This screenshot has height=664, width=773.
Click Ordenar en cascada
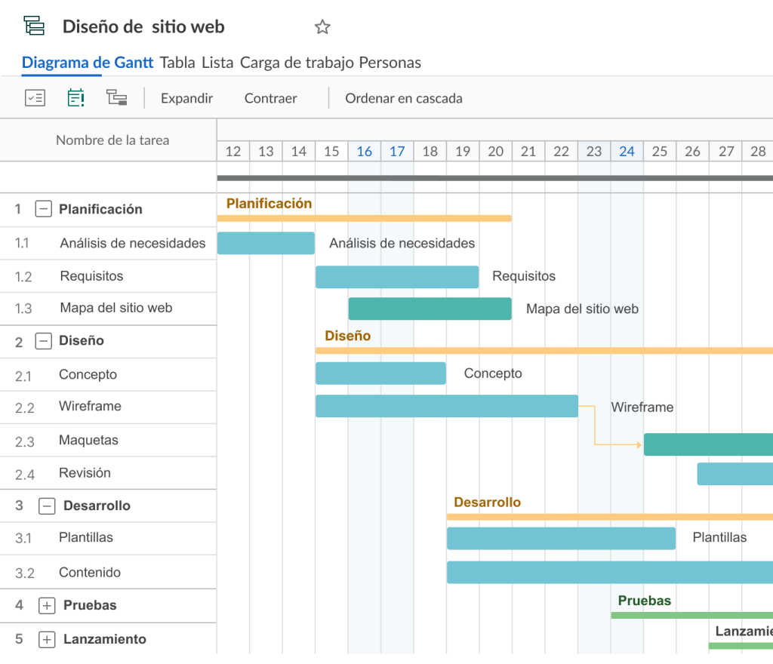click(404, 98)
